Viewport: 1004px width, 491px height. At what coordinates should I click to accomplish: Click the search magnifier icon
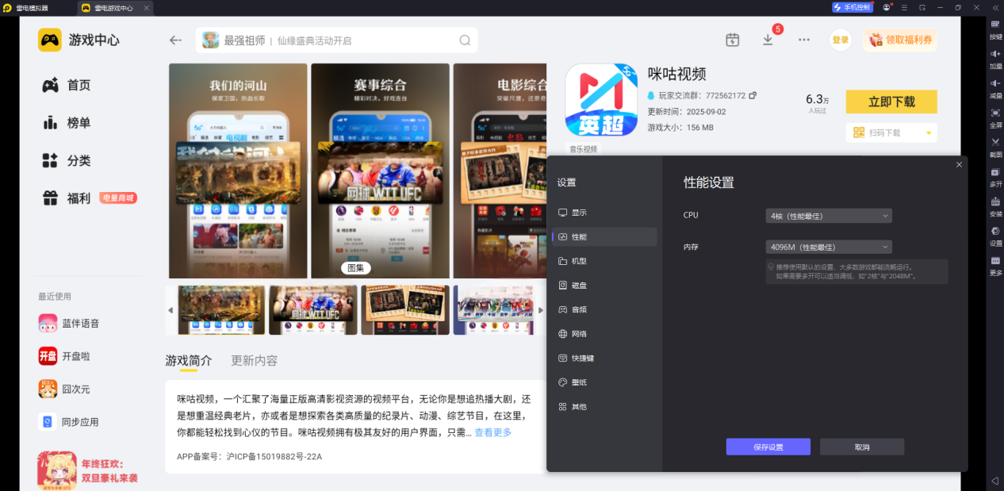(465, 40)
